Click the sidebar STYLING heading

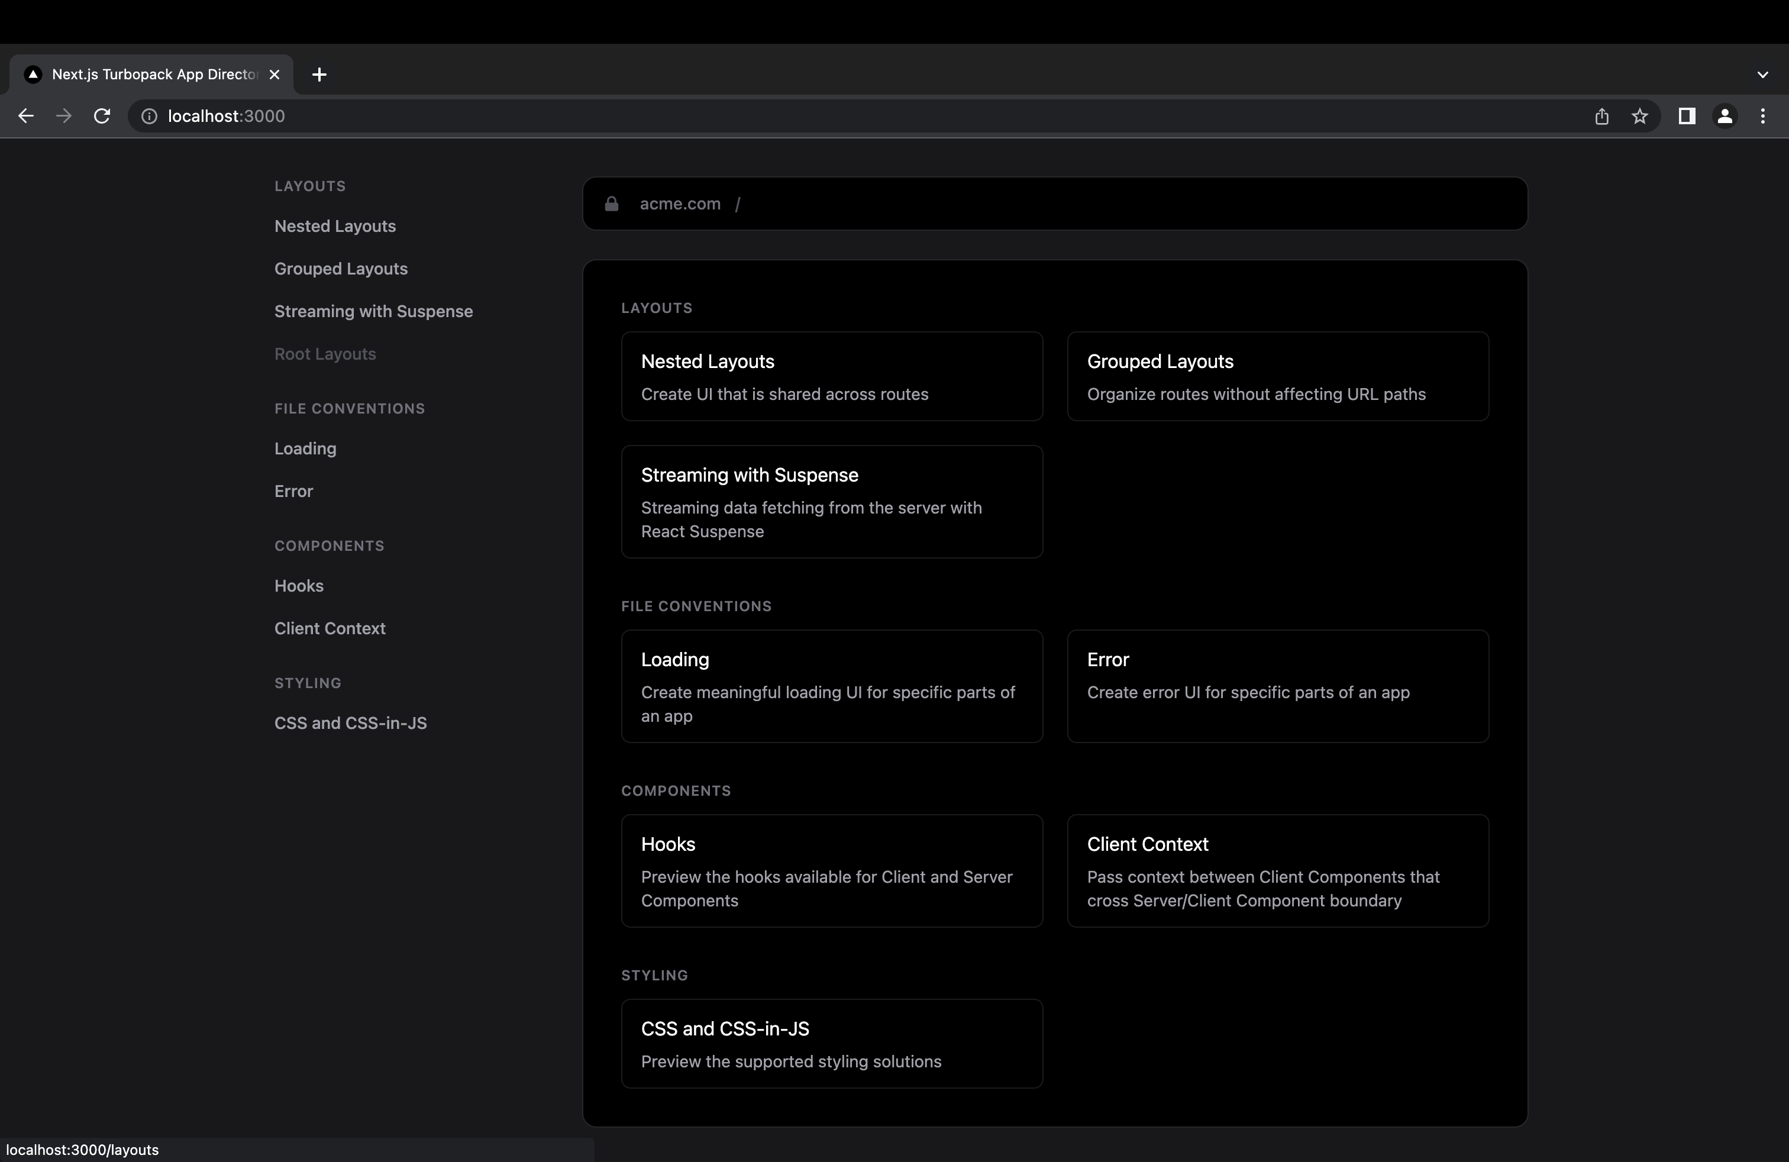tap(308, 683)
